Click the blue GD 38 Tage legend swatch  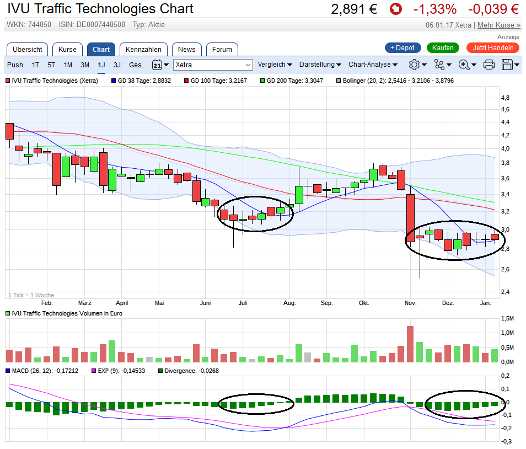coord(114,81)
